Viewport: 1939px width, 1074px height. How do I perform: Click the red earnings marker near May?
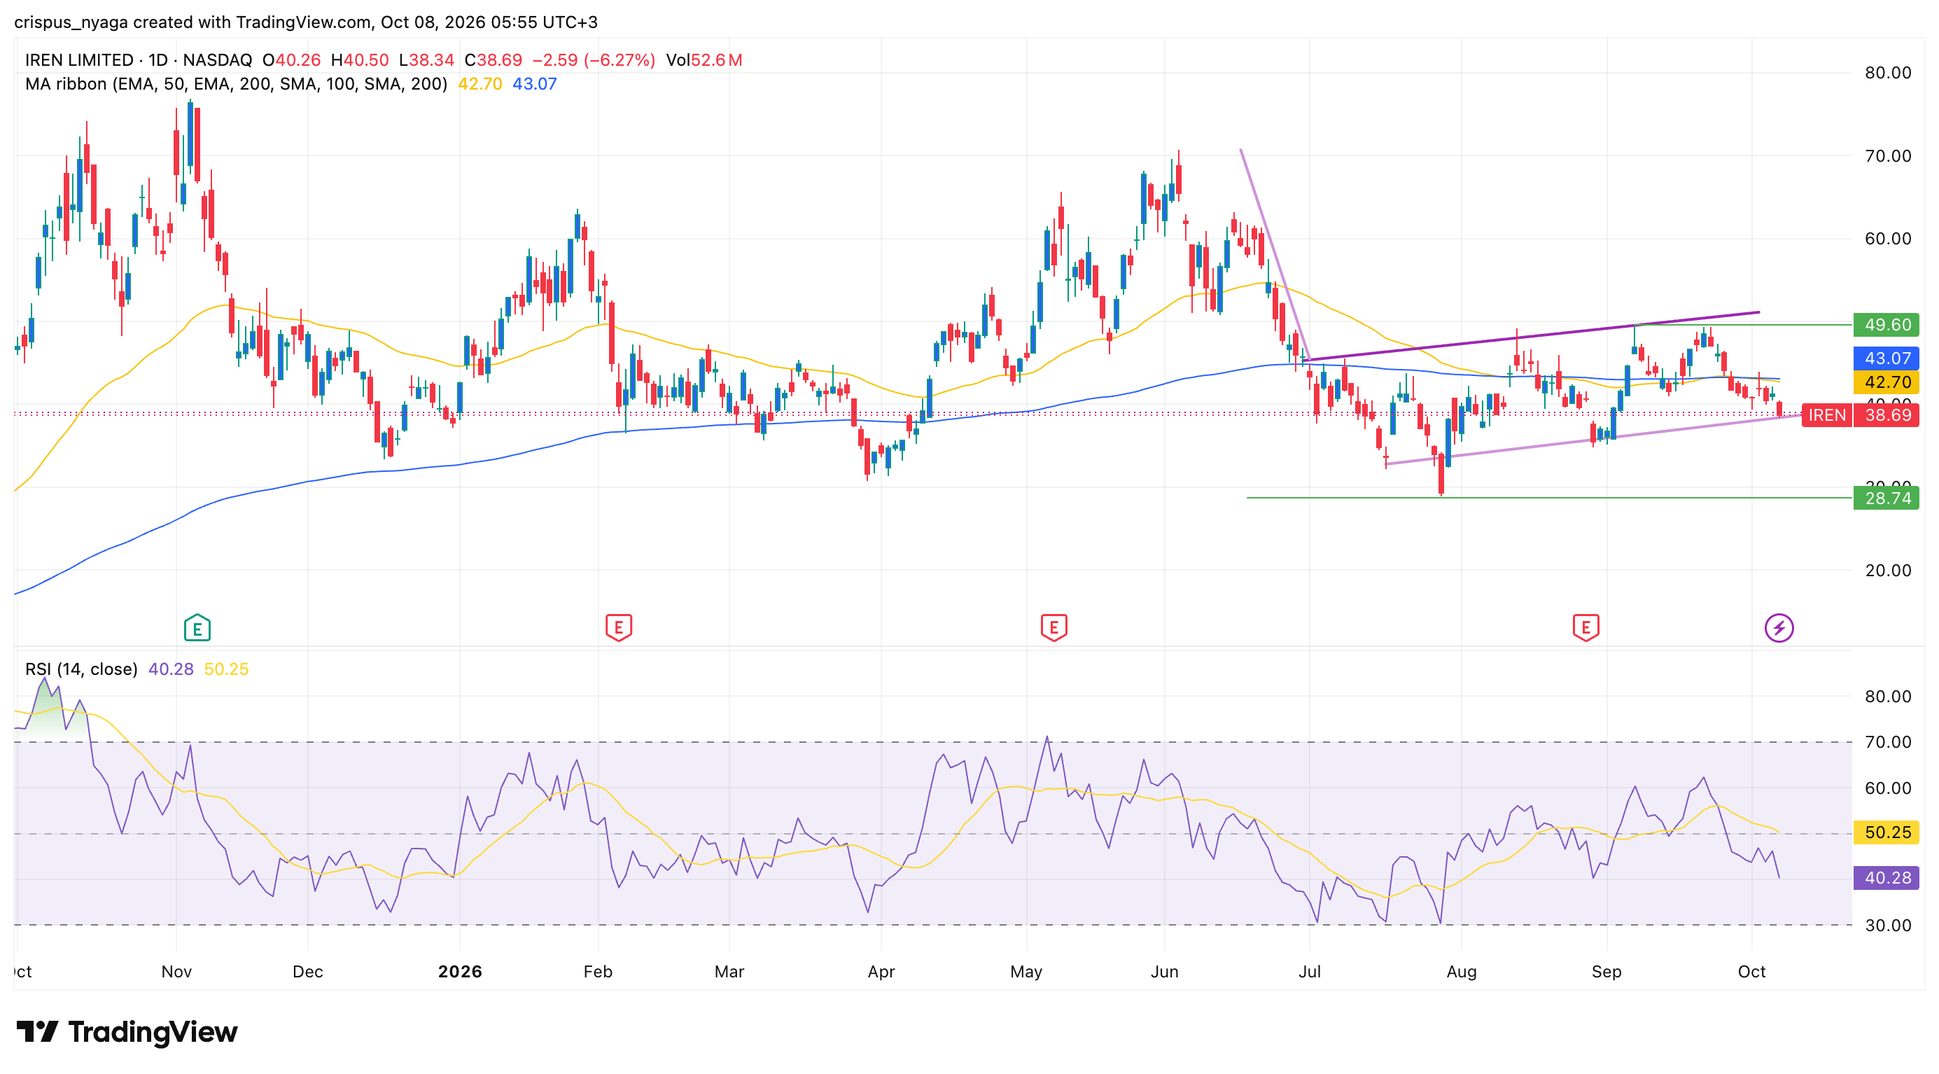pyautogui.click(x=1053, y=628)
